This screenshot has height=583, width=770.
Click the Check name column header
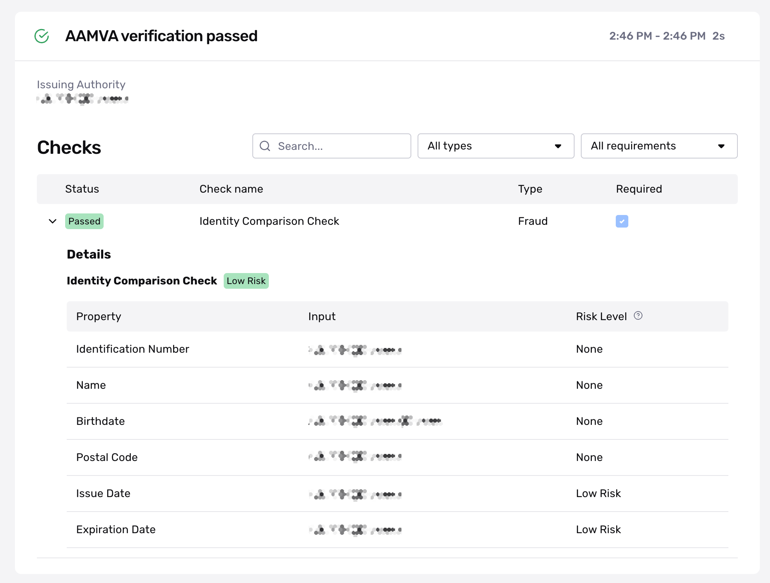(231, 189)
